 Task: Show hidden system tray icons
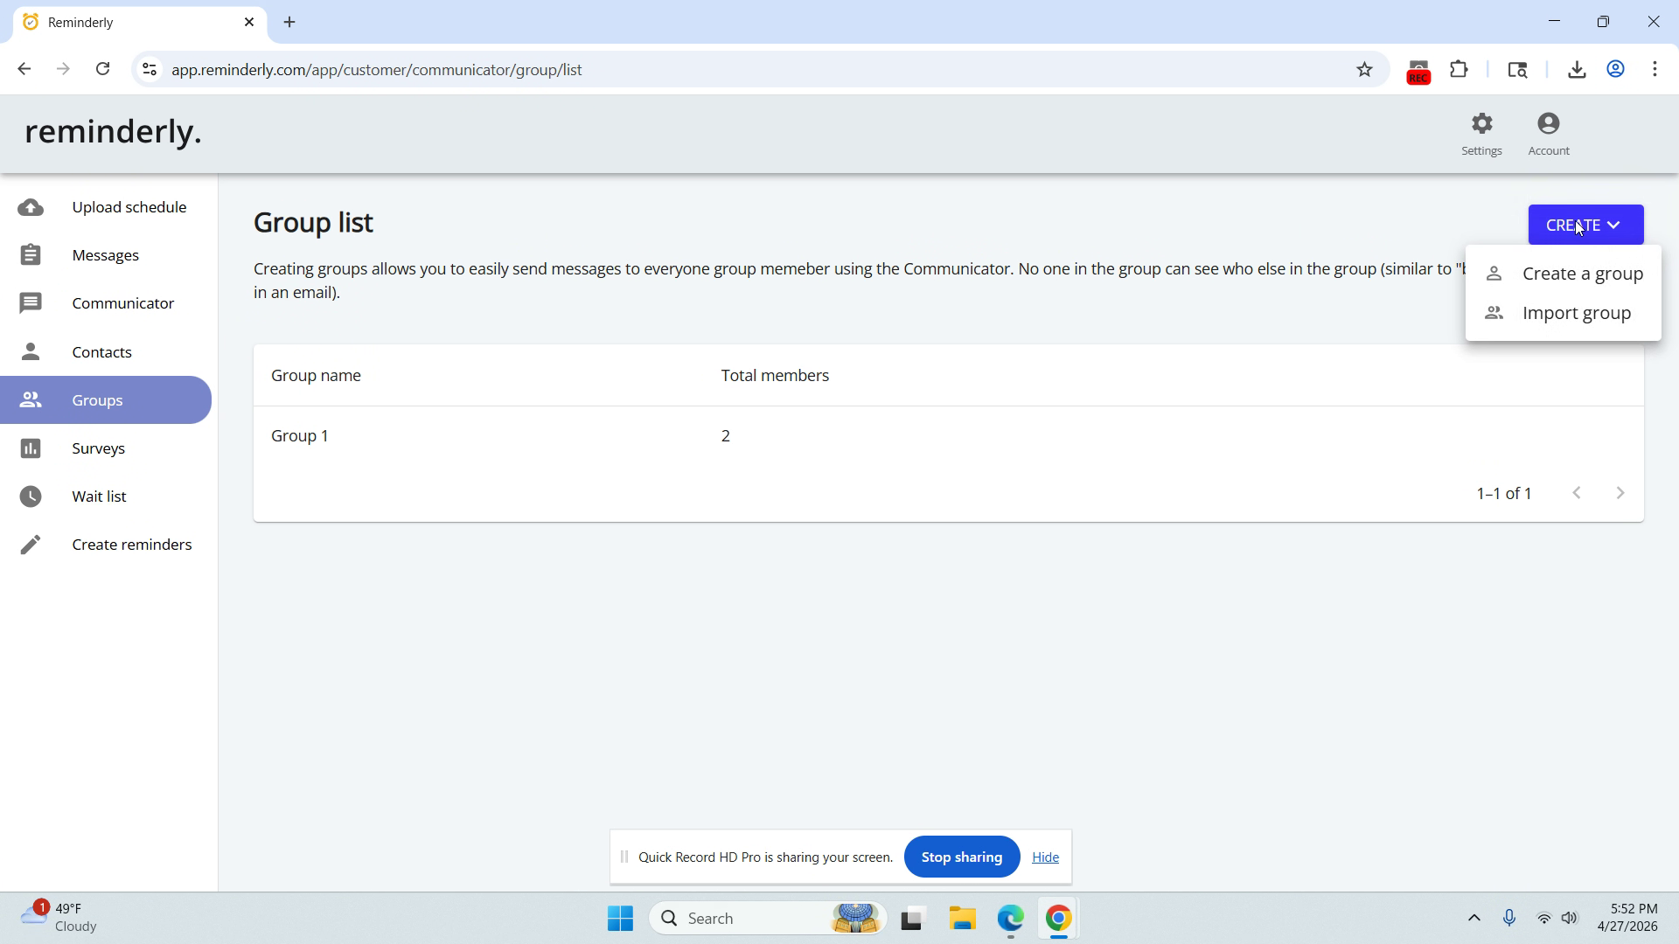[x=1474, y=918]
